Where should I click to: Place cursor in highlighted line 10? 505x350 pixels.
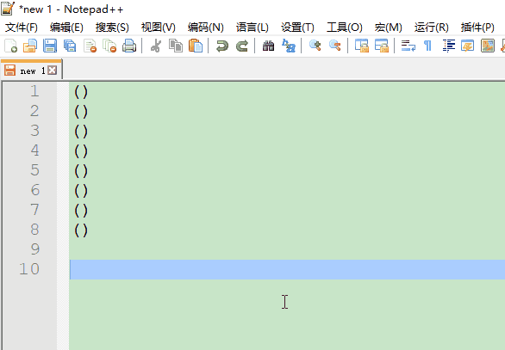[287, 269]
